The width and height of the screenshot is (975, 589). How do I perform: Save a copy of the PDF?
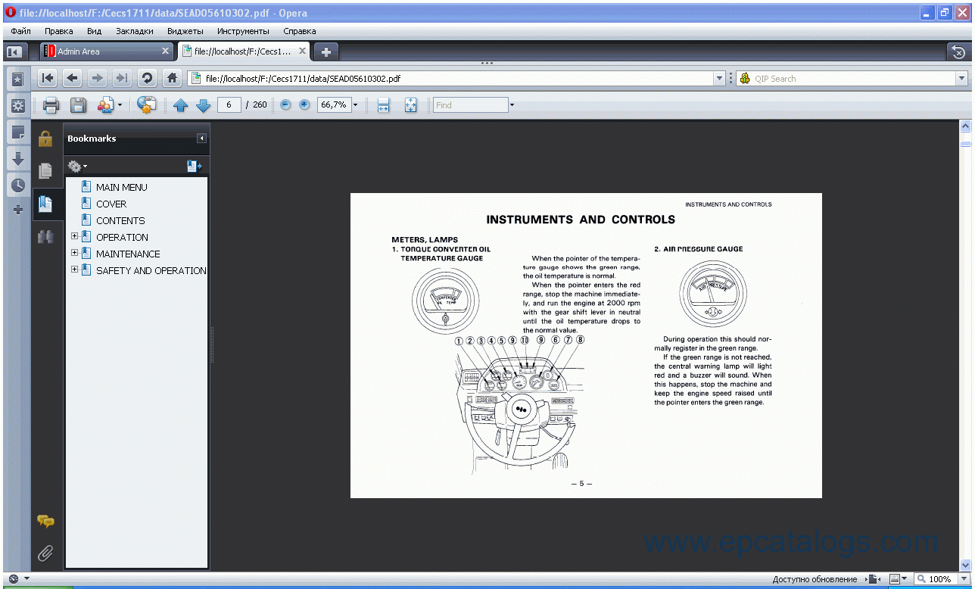click(x=78, y=105)
